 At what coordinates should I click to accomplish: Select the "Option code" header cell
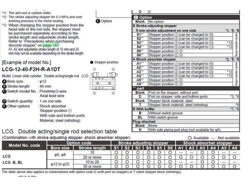click(79, 143)
